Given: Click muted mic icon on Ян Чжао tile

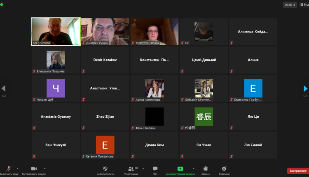Looking at the screenshot, I should pyautogui.click(x=182, y=156).
